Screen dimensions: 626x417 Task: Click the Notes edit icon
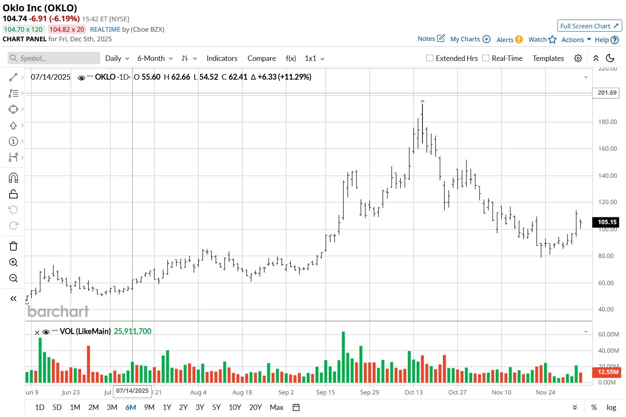tap(441, 38)
